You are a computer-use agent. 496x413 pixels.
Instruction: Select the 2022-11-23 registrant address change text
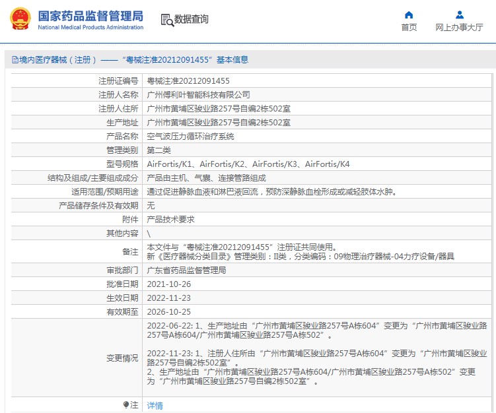coord(316,358)
